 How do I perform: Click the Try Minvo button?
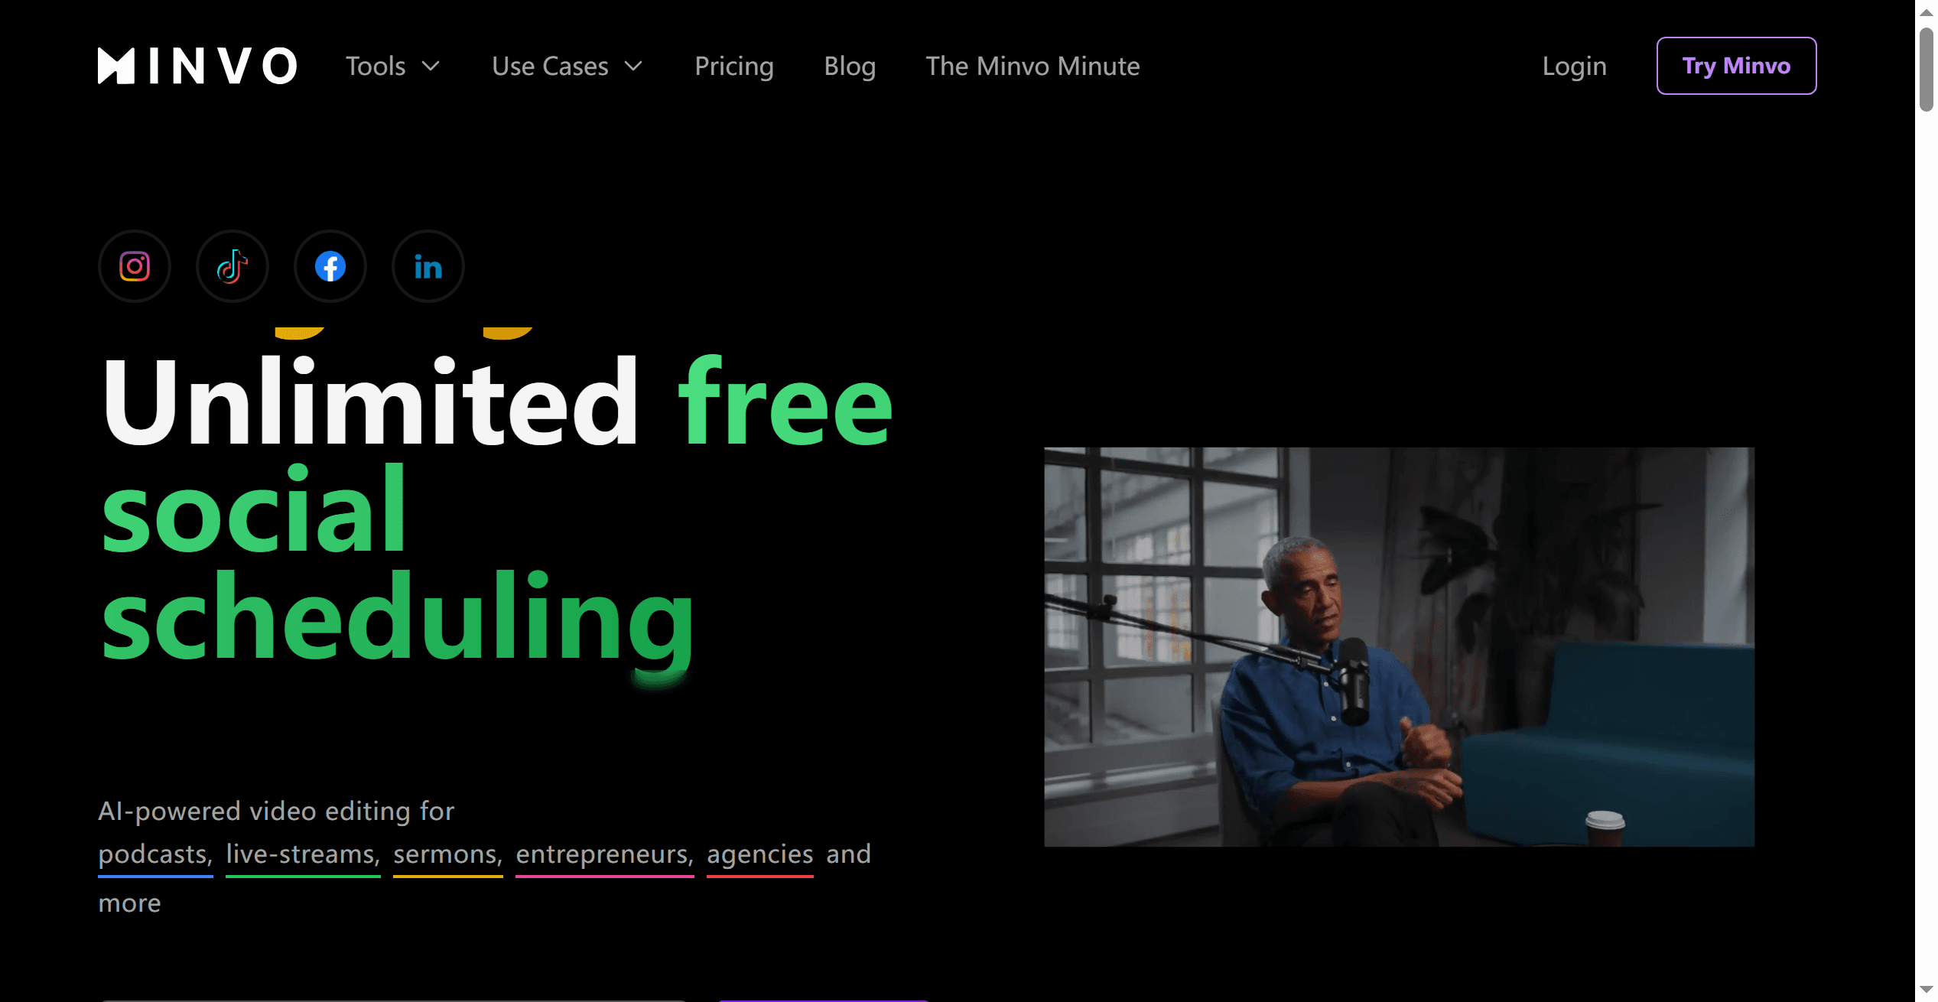[1736, 66]
